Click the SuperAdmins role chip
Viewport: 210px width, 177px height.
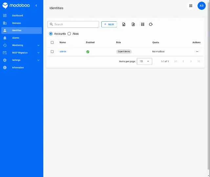(124, 52)
